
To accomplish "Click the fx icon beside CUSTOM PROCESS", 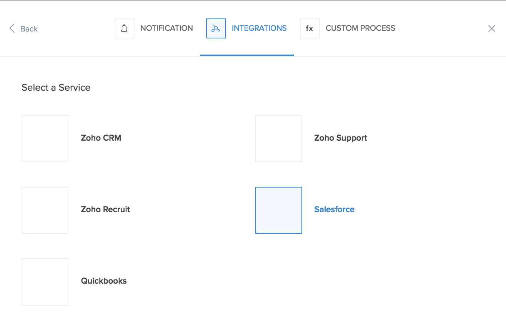I will (x=310, y=28).
